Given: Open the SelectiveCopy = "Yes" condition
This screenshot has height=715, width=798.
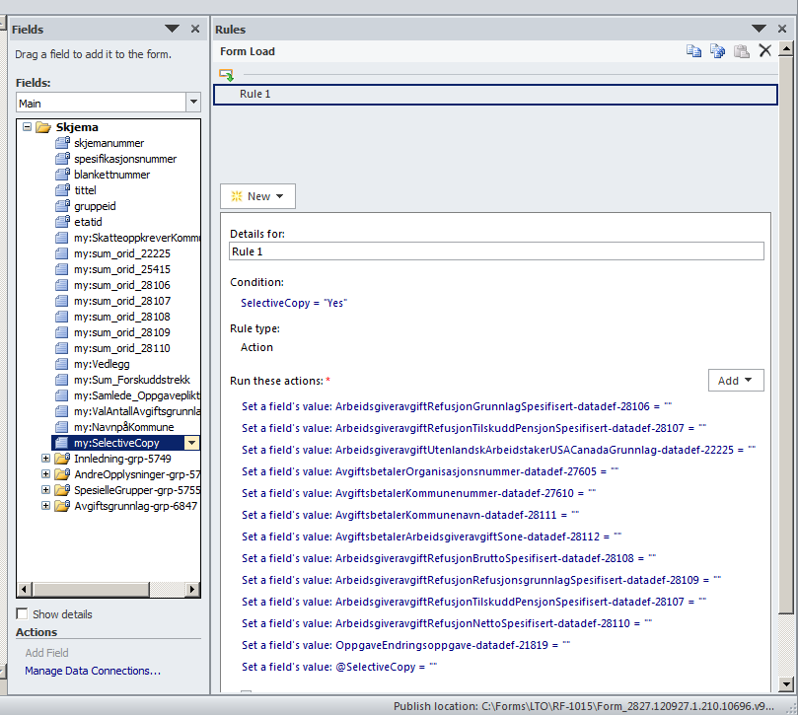Looking at the screenshot, I should pos(294,303).
